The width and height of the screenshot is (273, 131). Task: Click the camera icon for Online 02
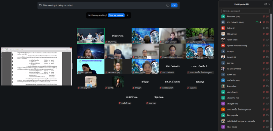pos(267,28)
